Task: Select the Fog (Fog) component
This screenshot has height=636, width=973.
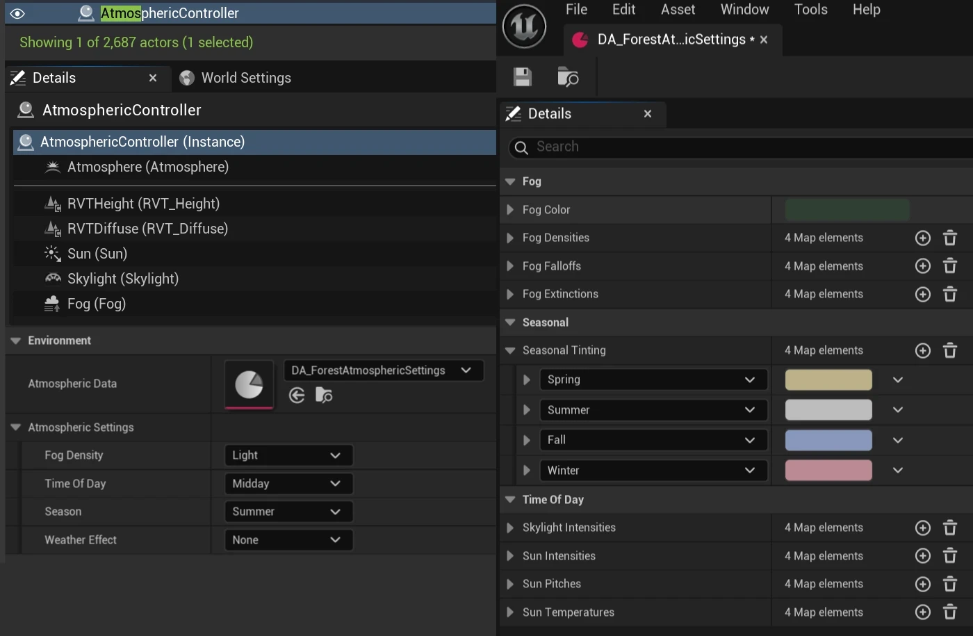Action: click(97, 304)
